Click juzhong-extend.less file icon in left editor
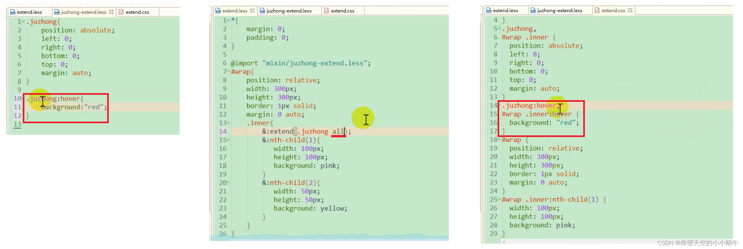Screen dimensions: 743x249 [57, 12]
